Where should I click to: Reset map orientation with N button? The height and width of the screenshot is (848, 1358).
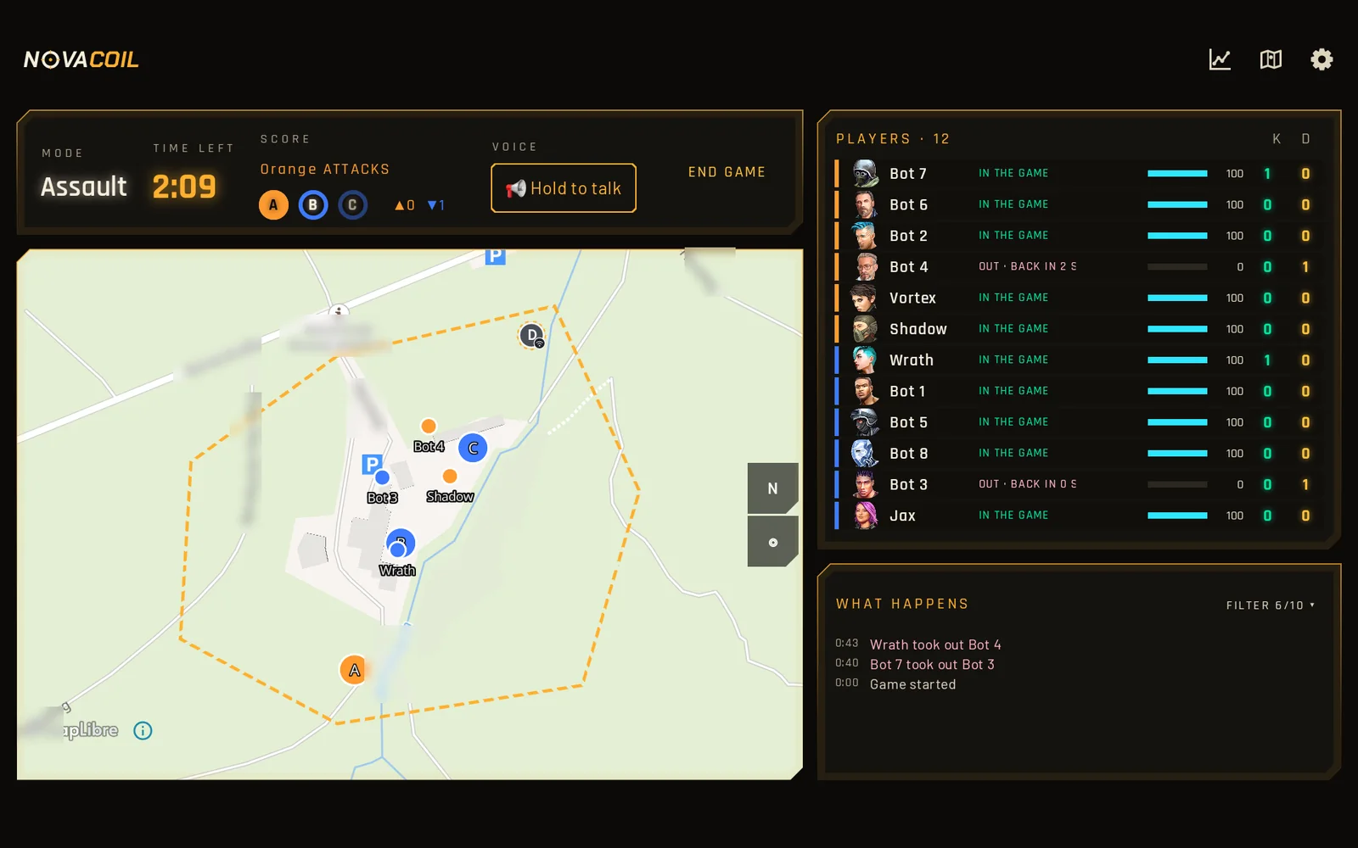pos(772,488)
